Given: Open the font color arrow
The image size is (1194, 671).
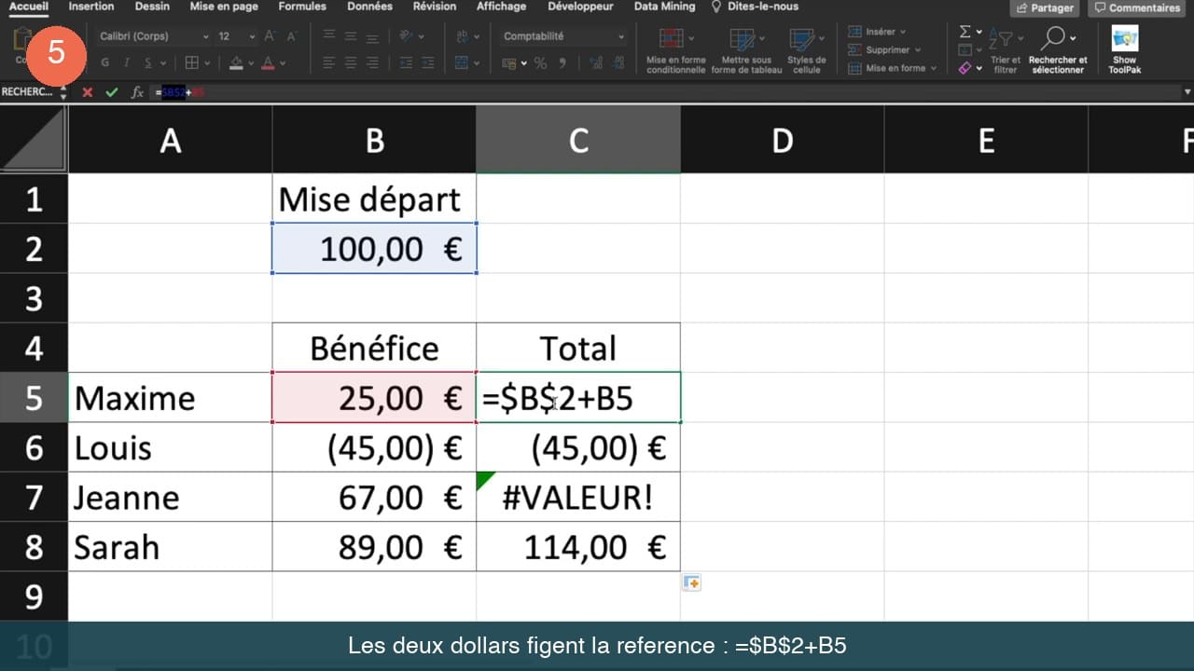Looking at the screenshot, I should tap(283, 63).
